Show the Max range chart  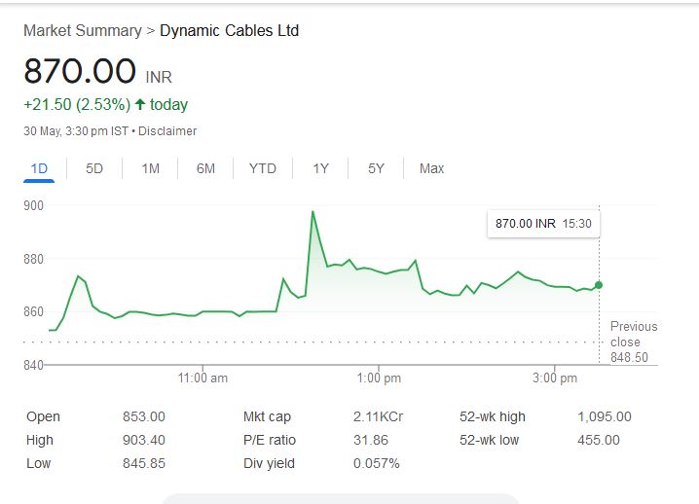coord(431,168)
